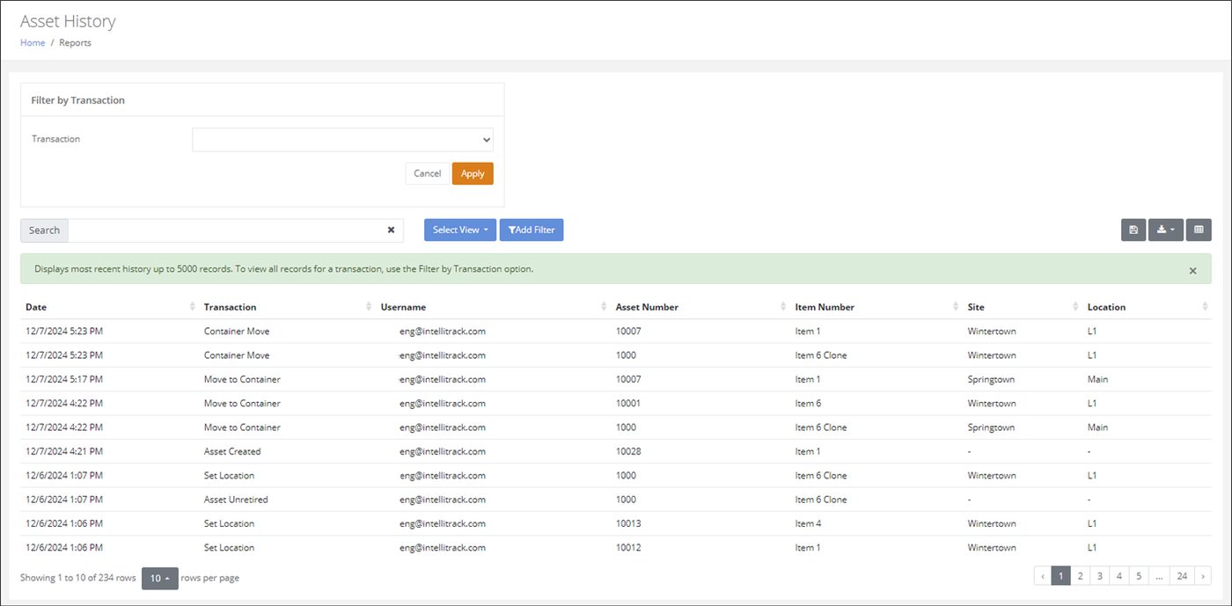Open the export download dropdown button
1232x606 pixels.
click(x=1165, y=230)
